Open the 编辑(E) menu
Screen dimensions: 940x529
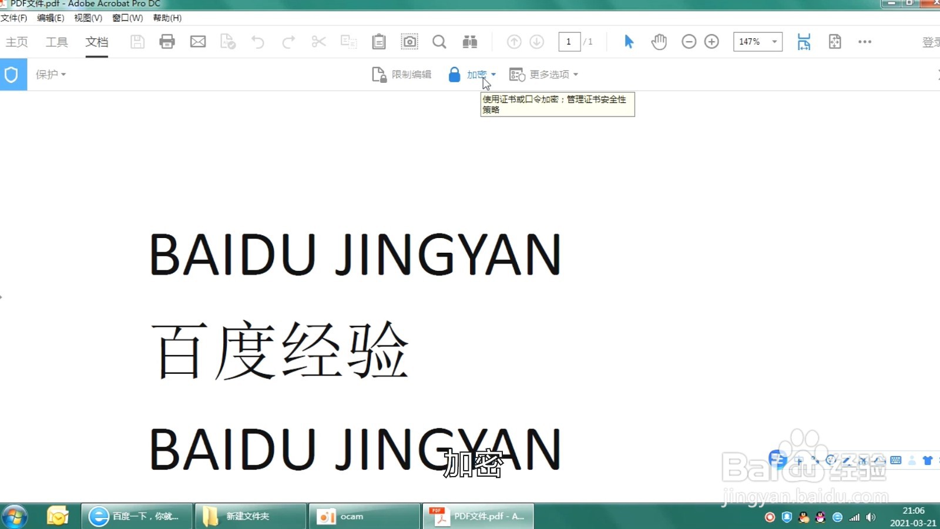[51, 18]
